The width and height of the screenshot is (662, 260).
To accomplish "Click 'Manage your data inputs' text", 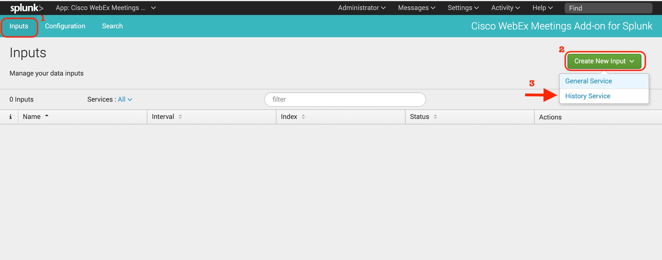I will (x=47, y=73).
